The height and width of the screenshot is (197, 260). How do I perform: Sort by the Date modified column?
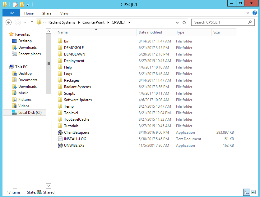tap(156, 32)
